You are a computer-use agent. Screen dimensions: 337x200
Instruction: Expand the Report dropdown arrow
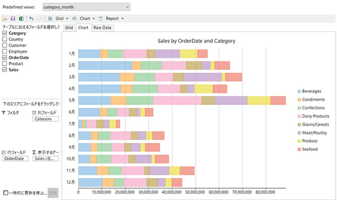coord(122,18)
